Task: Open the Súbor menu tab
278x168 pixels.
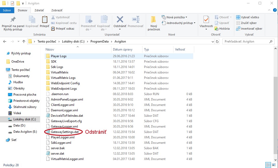Action: [7, 10]
